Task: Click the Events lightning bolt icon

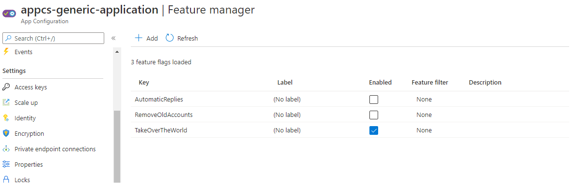Action: click(5, 52)
